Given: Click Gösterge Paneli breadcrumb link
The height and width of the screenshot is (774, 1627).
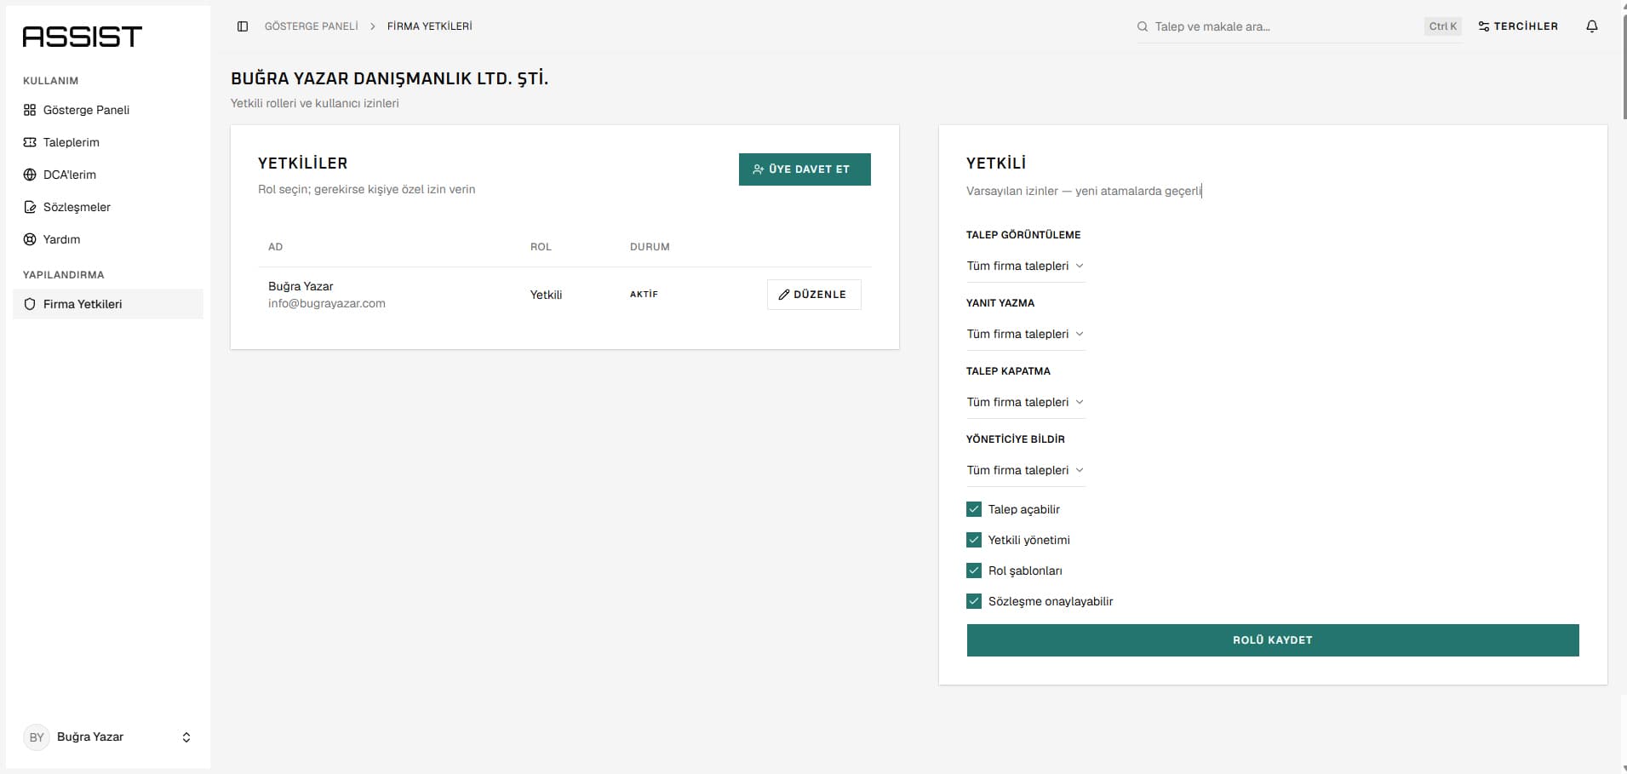Looking at the screenshot, I should click(312, 26).
